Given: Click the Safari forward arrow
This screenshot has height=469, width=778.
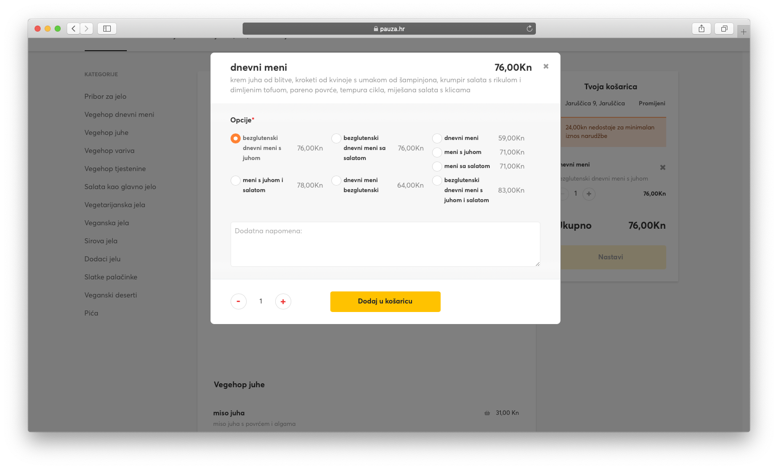Looking at the screenshot, I should coord(87,29).
